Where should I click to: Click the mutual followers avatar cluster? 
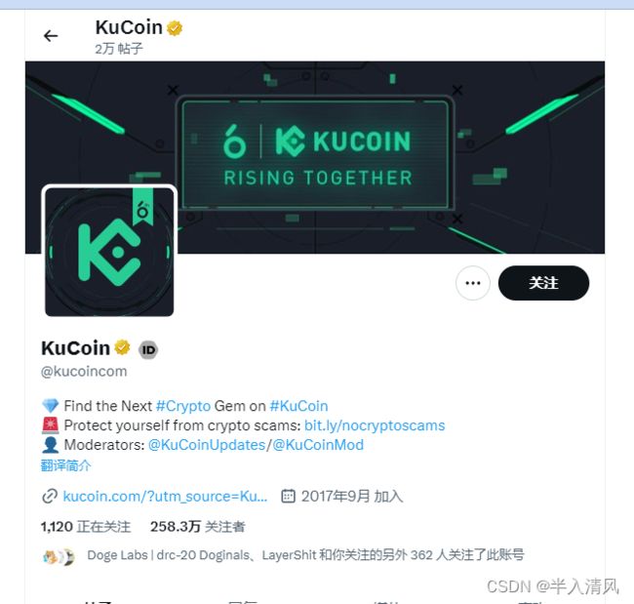tap(59, 557)
